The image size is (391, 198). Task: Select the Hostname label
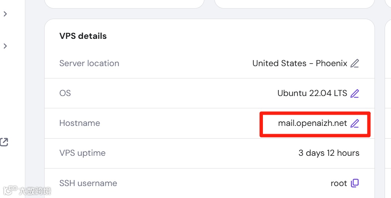click(79, 123)
